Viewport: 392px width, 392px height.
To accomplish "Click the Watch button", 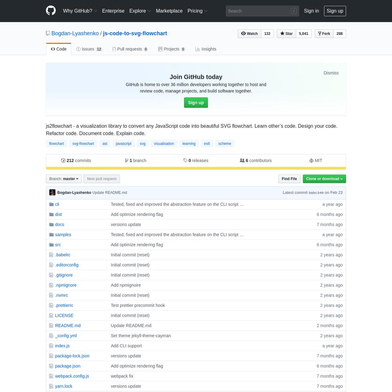I will point(249,33).
